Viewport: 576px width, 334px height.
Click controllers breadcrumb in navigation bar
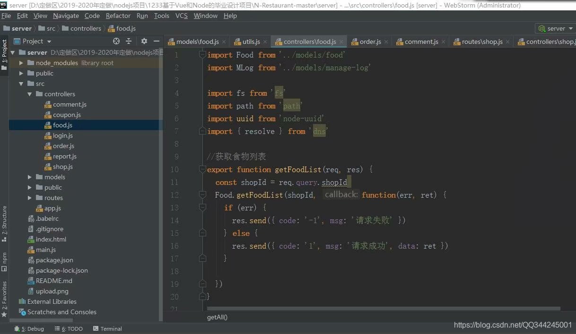(x=81, y=28)
